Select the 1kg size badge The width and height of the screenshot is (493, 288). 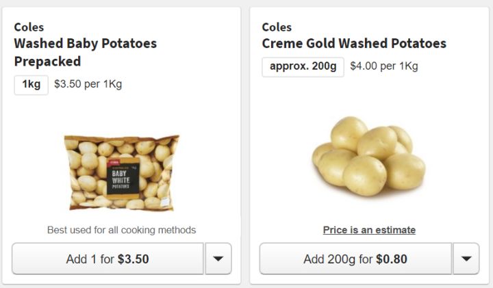(x=31, y=85)
